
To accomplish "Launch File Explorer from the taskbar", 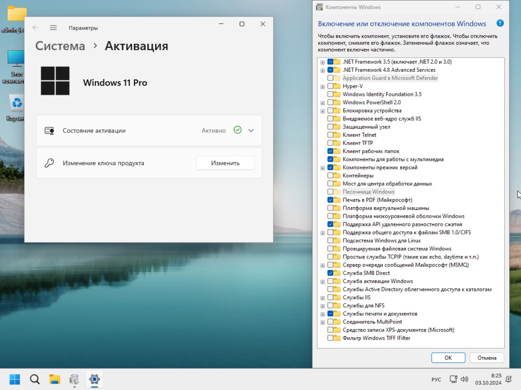I will click(x=55, y=379).
